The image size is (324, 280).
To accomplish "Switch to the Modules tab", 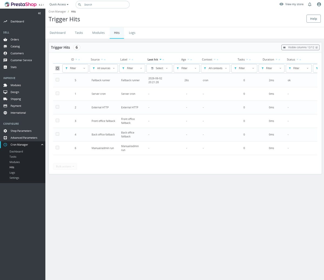I will click(x=98, y=33).
